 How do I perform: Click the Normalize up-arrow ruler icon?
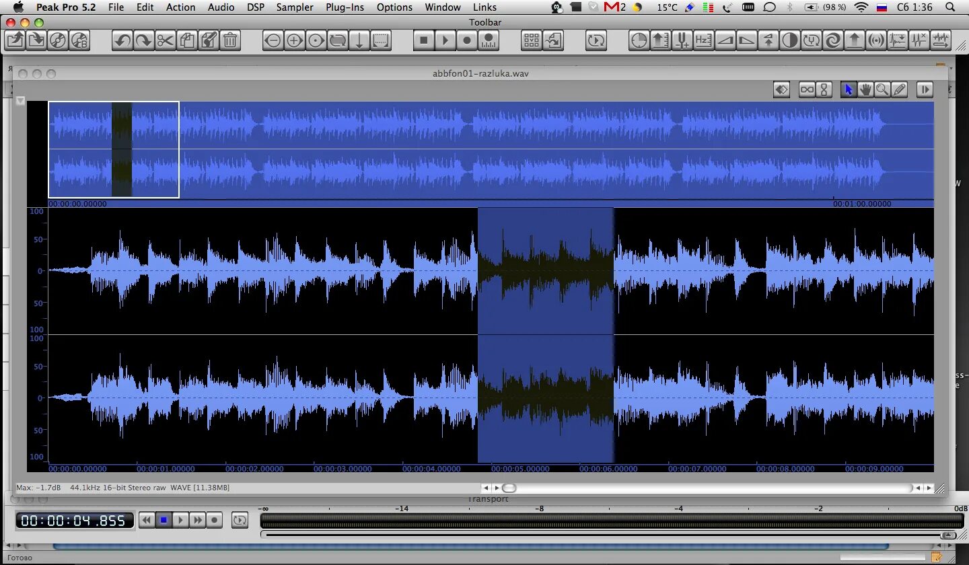click(660, 40)
